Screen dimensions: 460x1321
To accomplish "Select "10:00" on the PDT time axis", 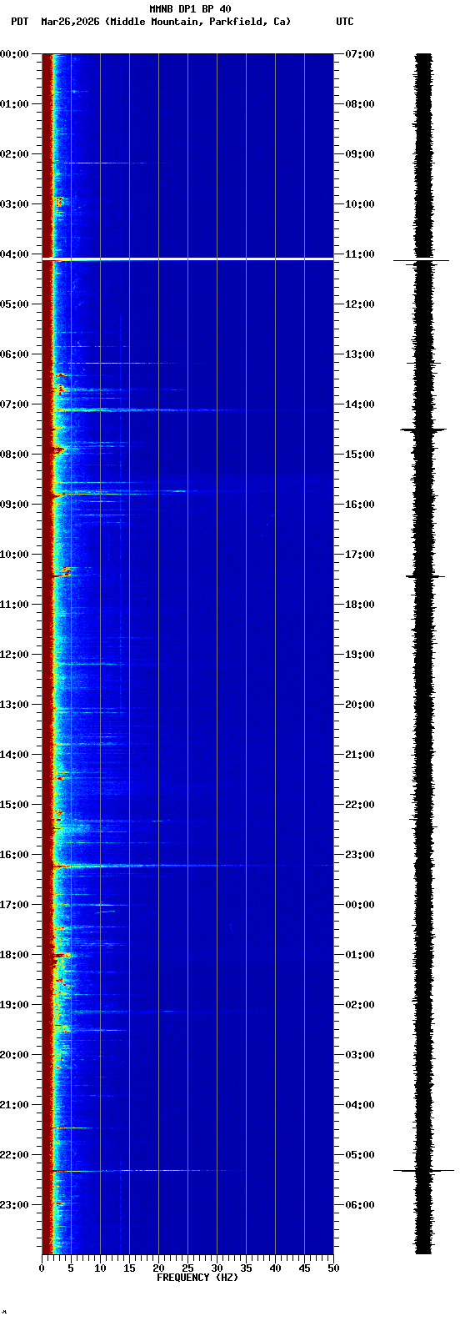I will (14, 555).
